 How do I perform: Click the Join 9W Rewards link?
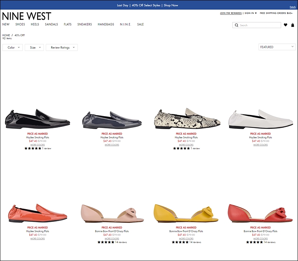coord(231,13)
